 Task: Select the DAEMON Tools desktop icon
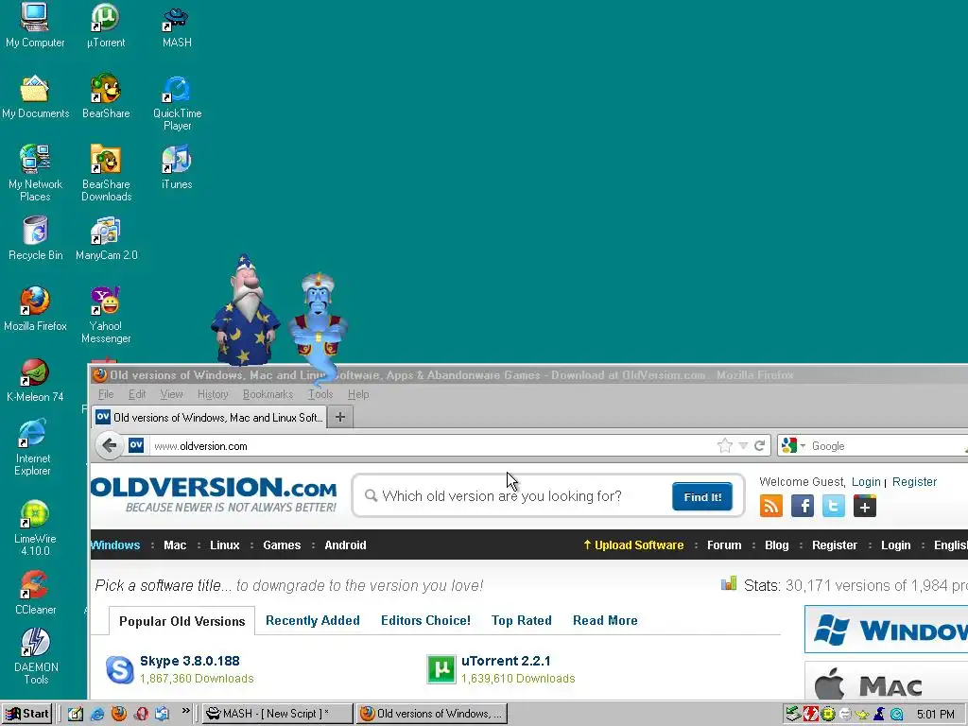pos(36,656)
